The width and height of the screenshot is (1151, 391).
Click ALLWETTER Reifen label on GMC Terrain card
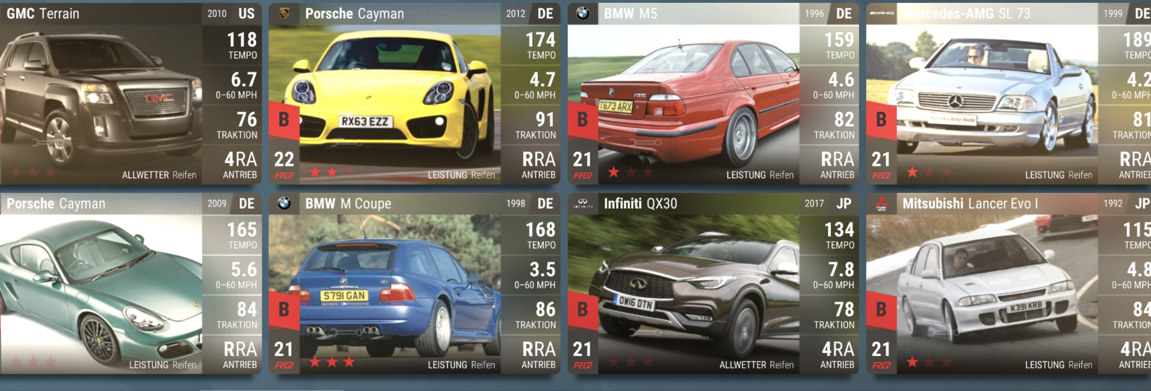(159, 175)
